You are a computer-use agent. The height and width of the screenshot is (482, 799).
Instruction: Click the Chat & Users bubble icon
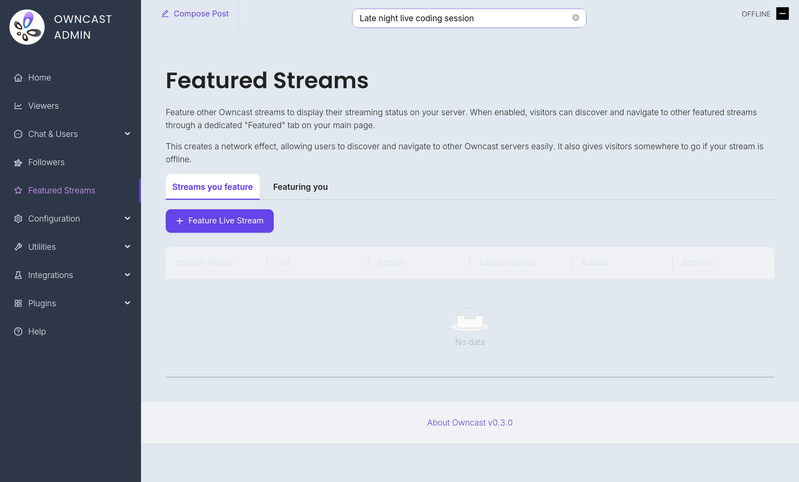click(x=18, y=134)
